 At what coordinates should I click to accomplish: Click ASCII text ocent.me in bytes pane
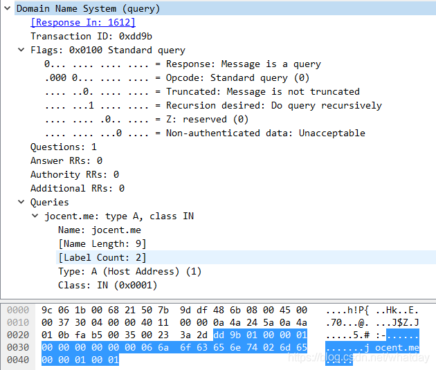coord(397,347)
